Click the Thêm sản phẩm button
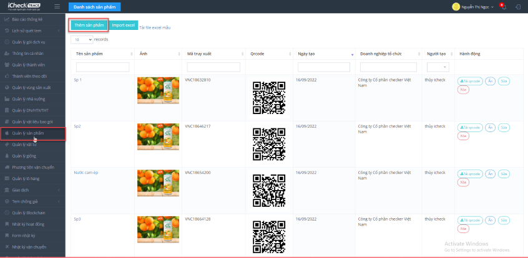The image size is (528, 258). tap(89, 25)
